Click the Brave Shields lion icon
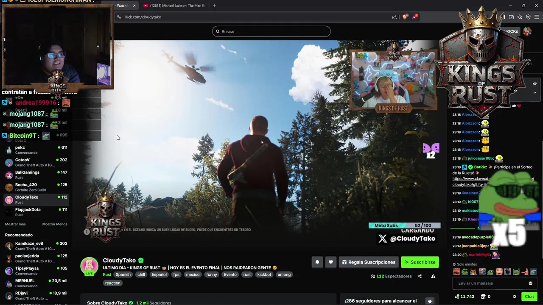Viewport: 543px width, 305px height. coord(405,17)
